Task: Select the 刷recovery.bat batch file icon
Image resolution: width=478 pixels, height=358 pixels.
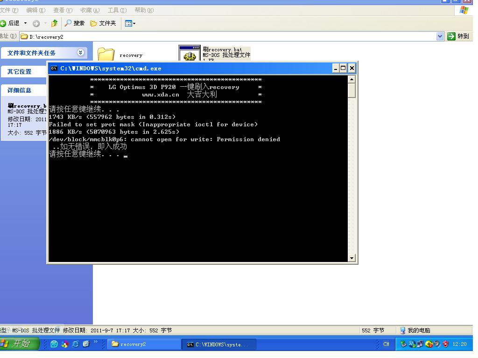Action: pyautogui.click(x=189, y=53)
